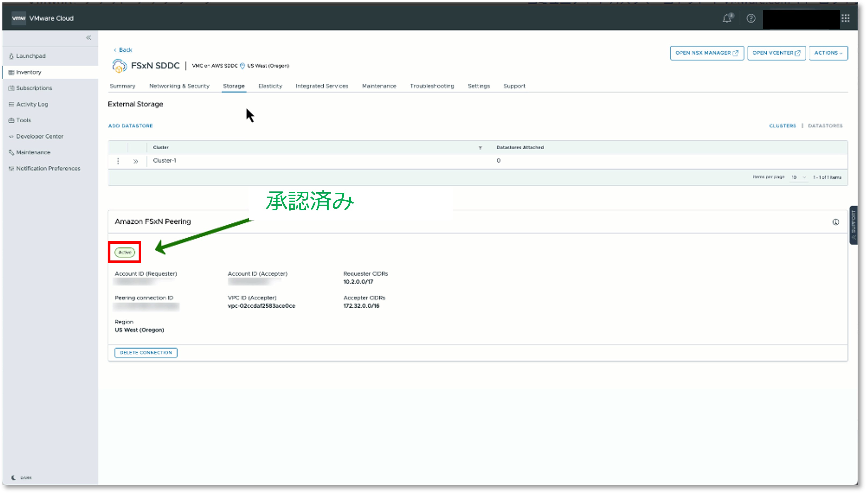Click the VMware Cloud logo
Image resolution: width=866 pixels, height=493 pixels.
[x=19, y=18]
